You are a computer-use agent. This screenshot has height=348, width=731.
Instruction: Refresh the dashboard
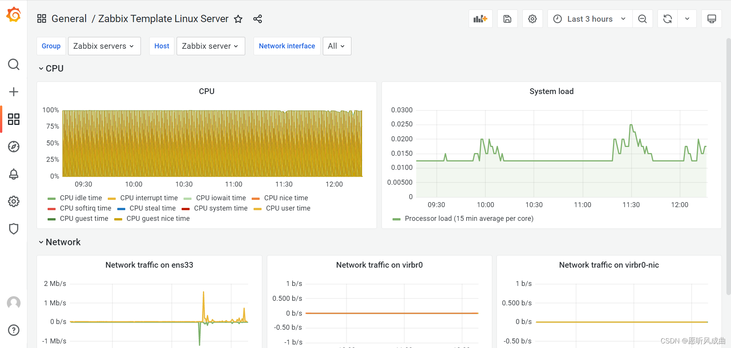click(667, 19)
